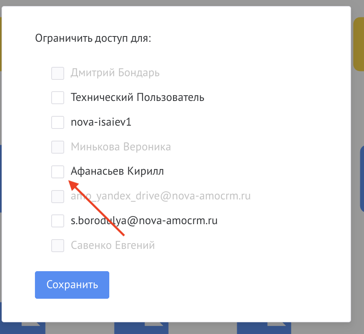Click the s.borodulya@nova-amocrm.ru email label
Viewport: 364px width, 334px height.
pos(144,221)
